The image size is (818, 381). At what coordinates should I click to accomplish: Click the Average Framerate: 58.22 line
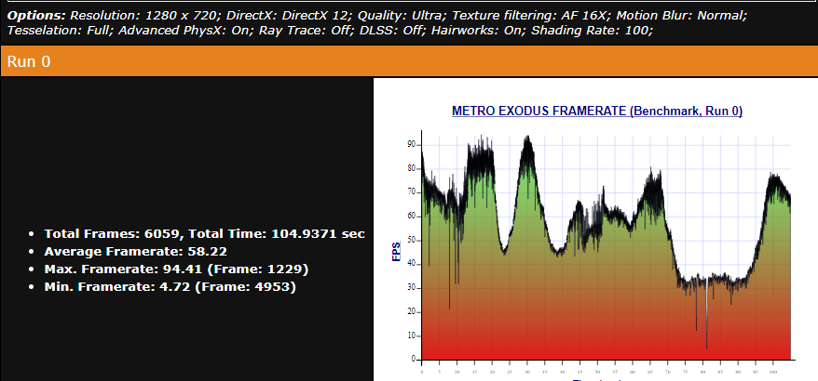click(x=136, y=252)
